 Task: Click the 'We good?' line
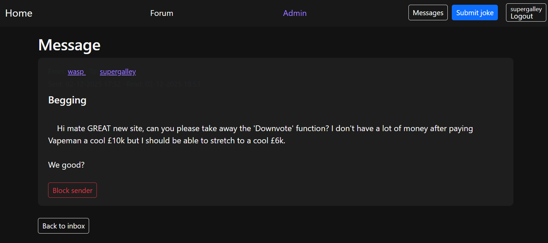click(x=66, y=165)
